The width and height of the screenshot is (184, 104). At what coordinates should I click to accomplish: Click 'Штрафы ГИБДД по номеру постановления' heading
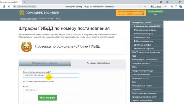64,28
